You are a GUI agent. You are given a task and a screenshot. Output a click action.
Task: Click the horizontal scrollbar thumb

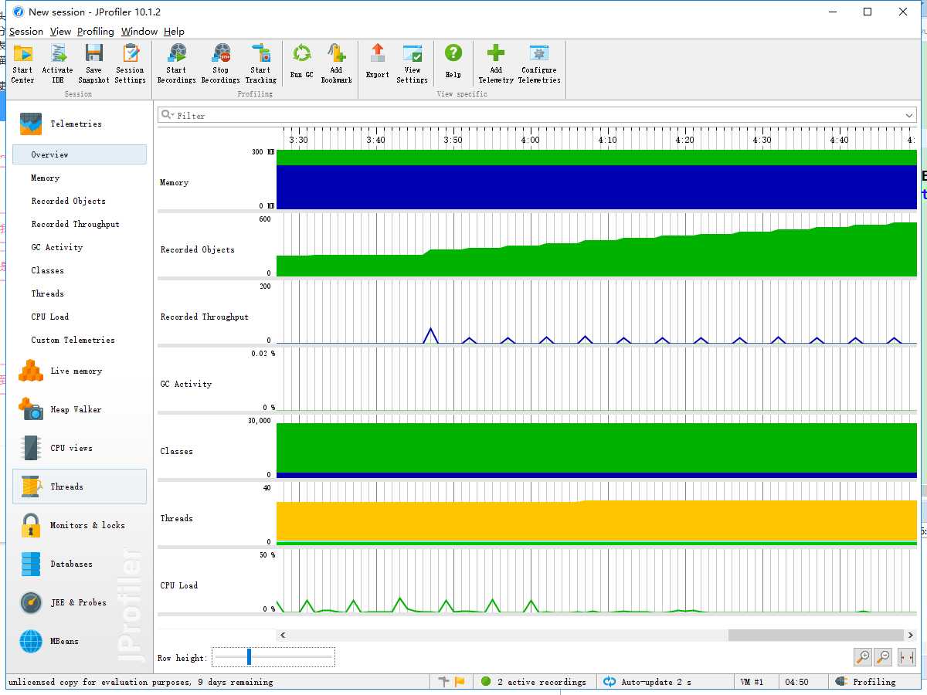pos(817,635)
